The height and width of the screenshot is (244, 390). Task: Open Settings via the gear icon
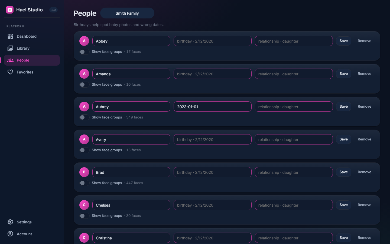click(10, 222)
